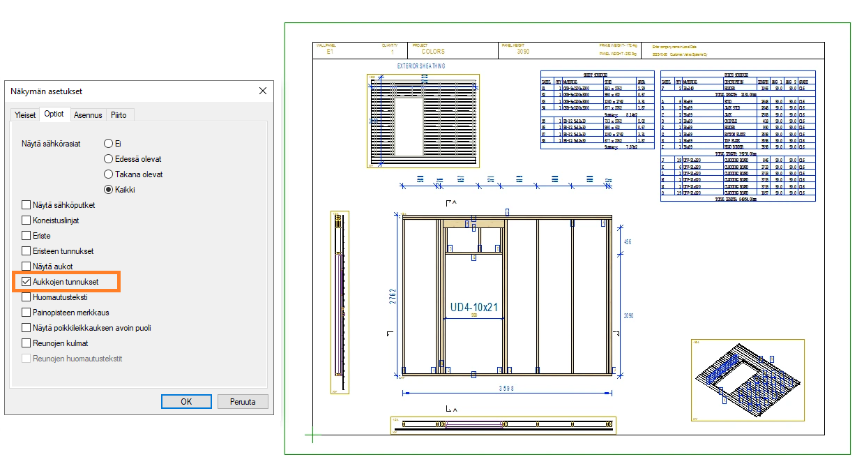The width and height of the screenshot is (857, 457).
Task: Click the UD4-10x21 opening label
Action: click(473, 306)
